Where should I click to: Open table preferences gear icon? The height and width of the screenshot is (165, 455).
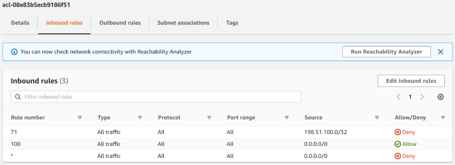click(x=440, y=97)
